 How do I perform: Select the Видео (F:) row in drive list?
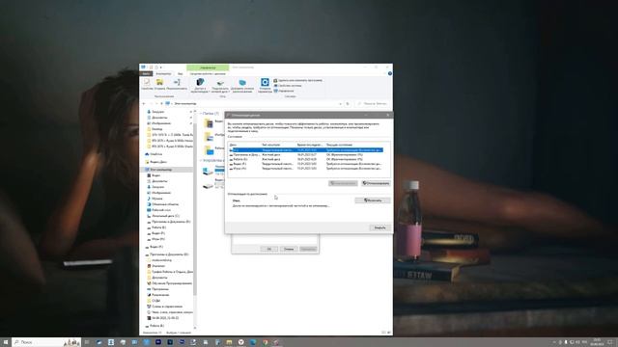(x=306, y=164)
